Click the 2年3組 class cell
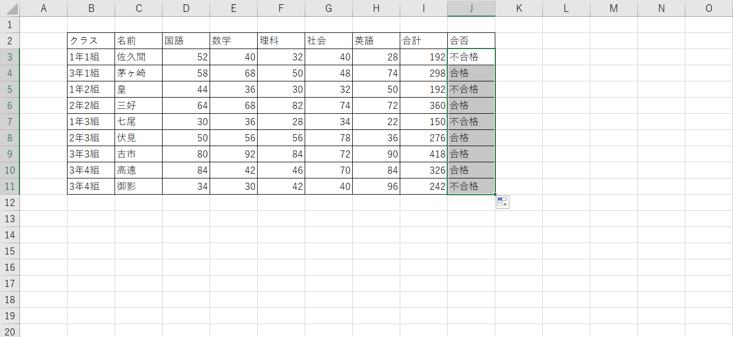The height and width of the screenshot is (337, 733). point(91,137)
